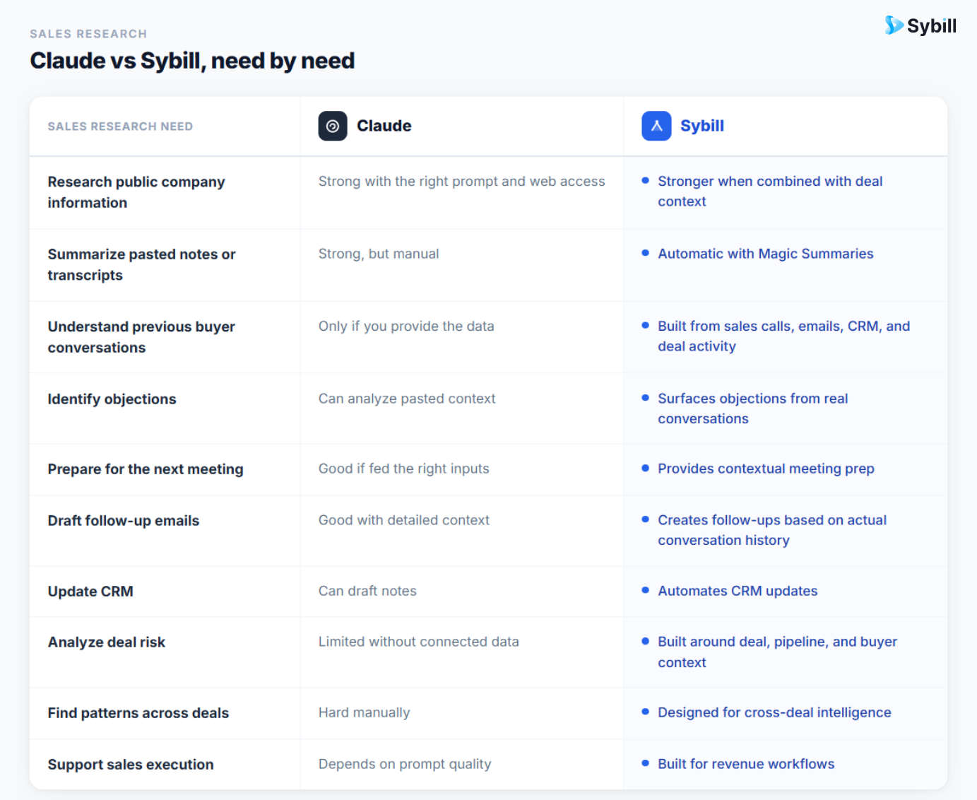Screen dimensions: 977x800
Task: Click the 'Sybill' column header text
Action: (x=702, y=126)
